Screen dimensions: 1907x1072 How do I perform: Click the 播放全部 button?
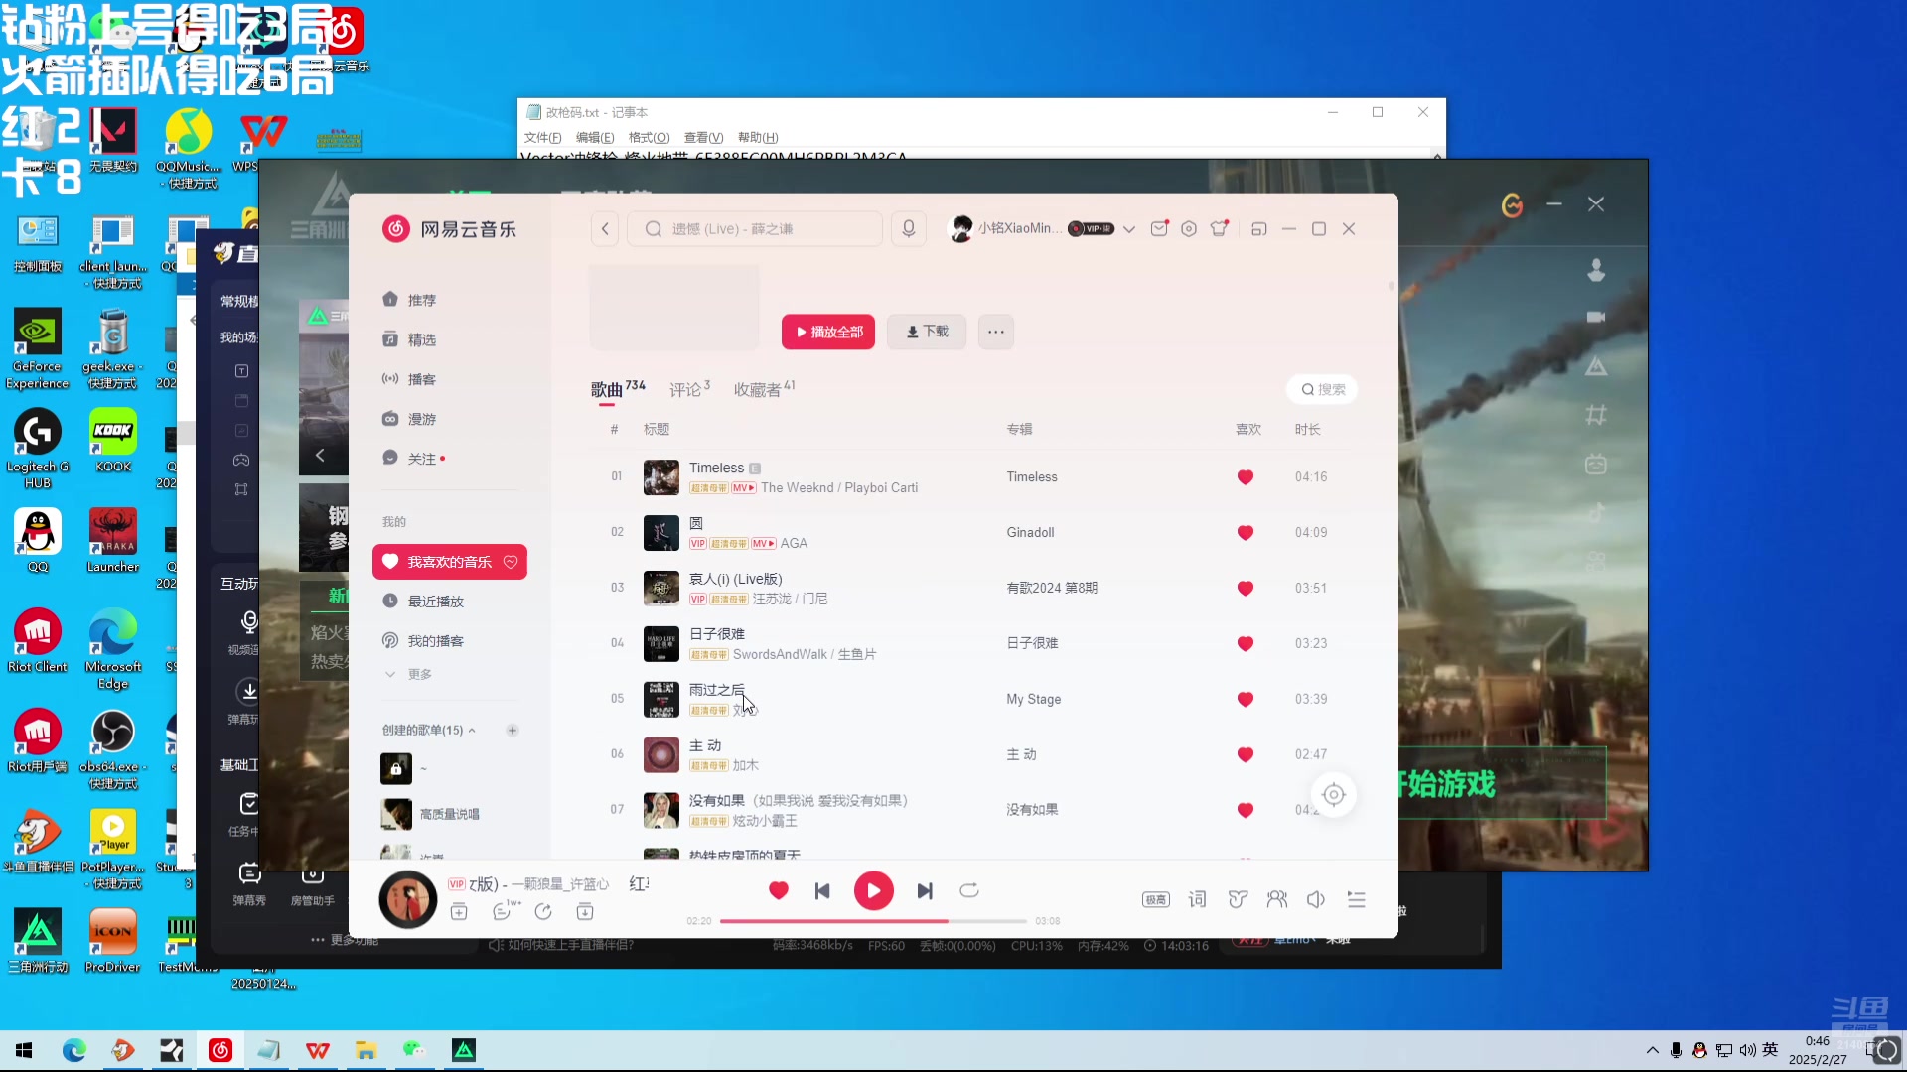[828, 332]
